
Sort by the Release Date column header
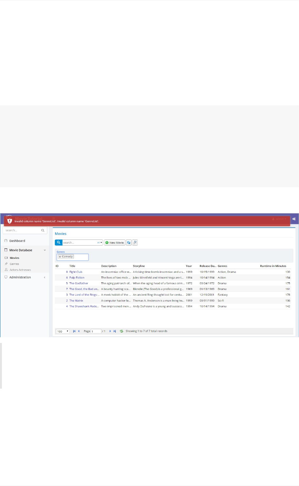(x=208, y=266)
